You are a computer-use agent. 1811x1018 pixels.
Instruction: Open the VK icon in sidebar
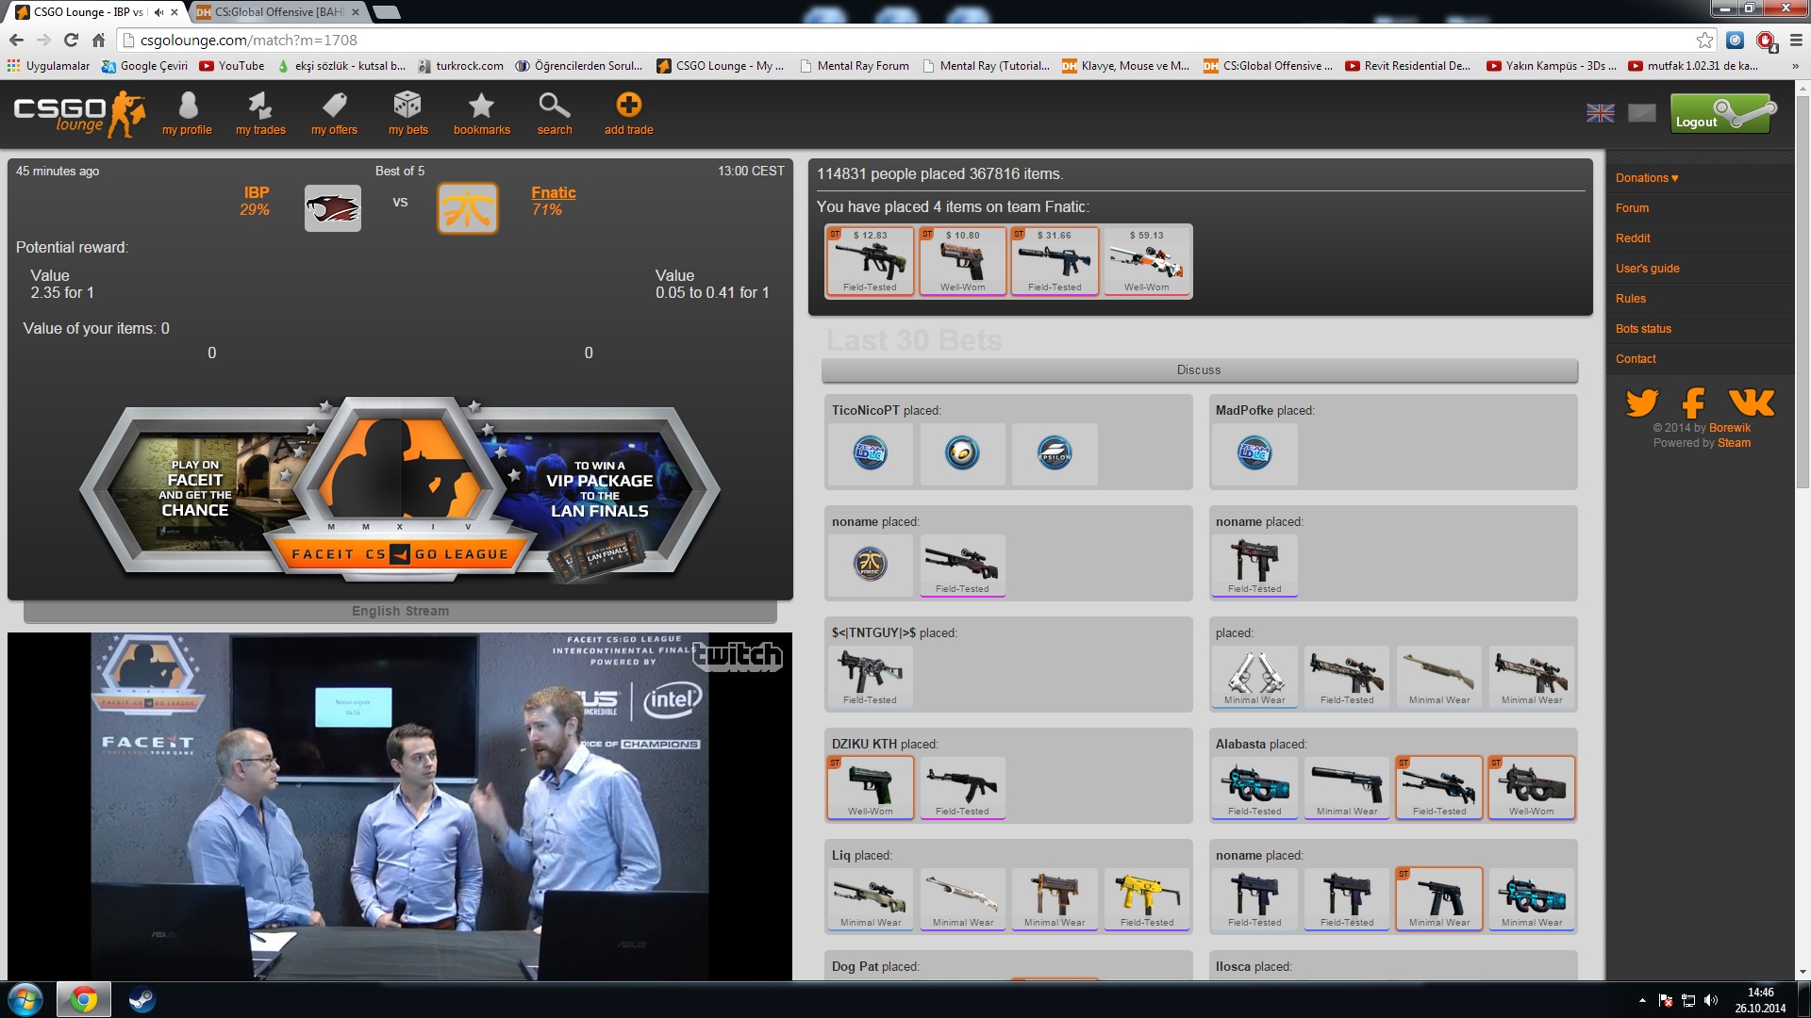1752,402
